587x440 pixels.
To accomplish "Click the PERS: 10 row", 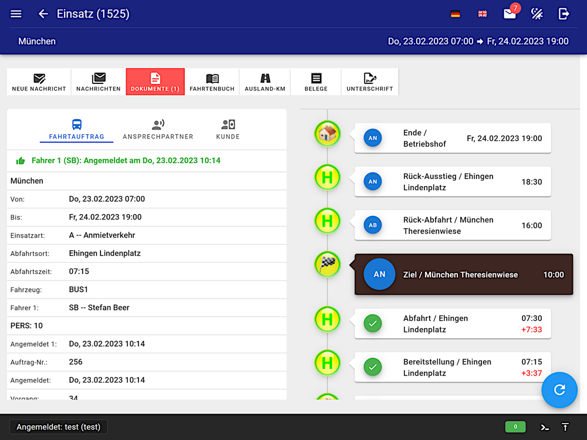I will (x=147, y=326).
